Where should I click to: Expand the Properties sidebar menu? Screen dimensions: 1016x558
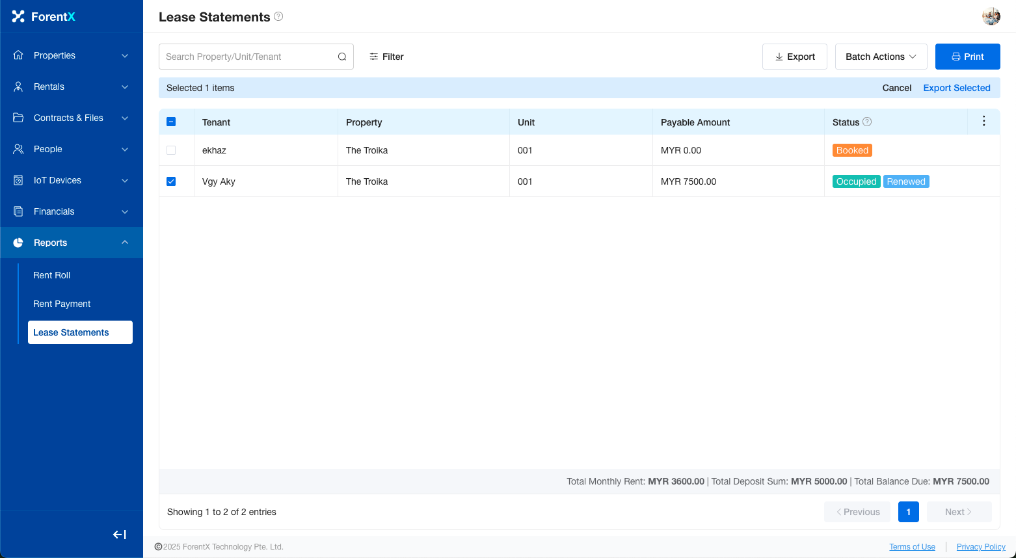(x=72, y=55)
